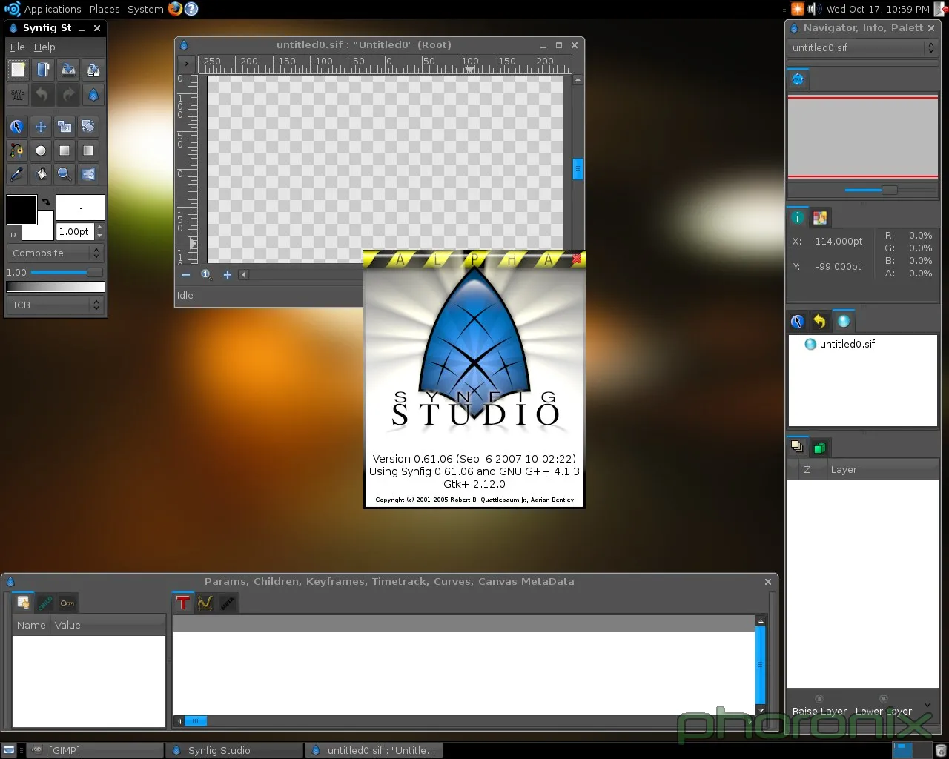949x759 pixels.
Task: Switch to the Palette Editor tab
Action: click(820, 217)
